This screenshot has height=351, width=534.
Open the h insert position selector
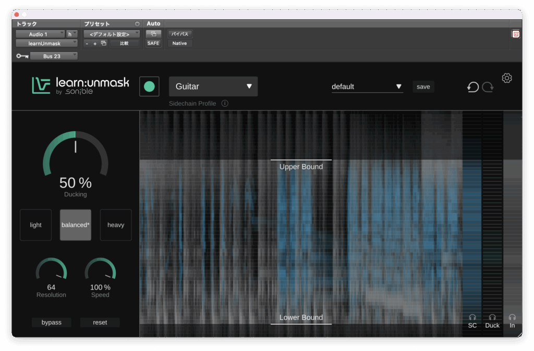point(72,34)
